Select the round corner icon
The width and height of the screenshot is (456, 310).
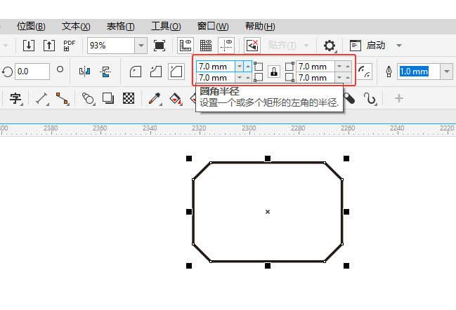pyautogui.click(x=136, y=72)
